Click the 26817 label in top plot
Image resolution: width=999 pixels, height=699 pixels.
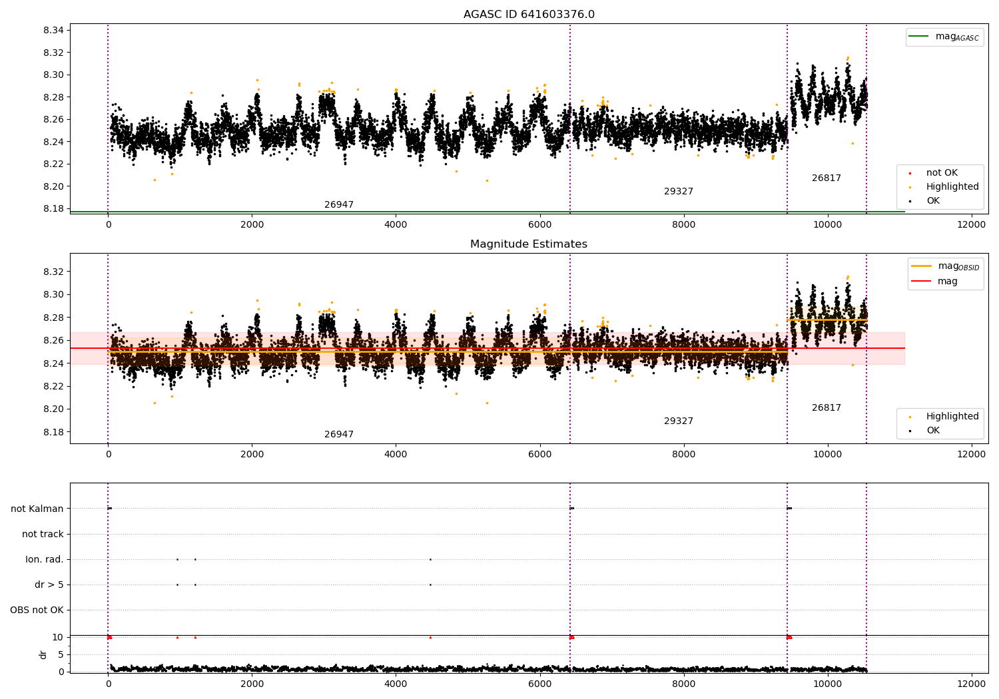coord(827,178)
